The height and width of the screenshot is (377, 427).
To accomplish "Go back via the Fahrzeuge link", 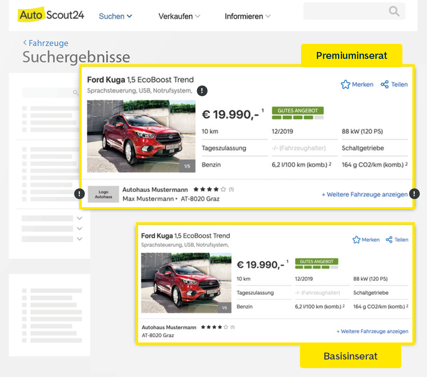I will (x=48, y=43).
